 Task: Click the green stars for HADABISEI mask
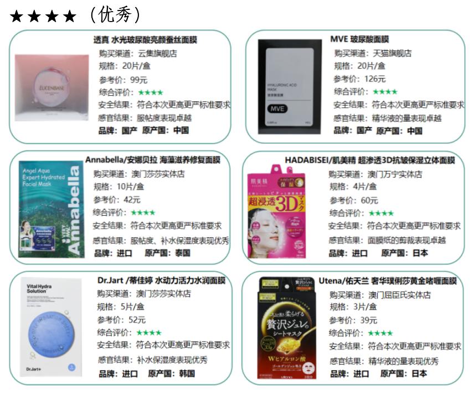point(381,213)
